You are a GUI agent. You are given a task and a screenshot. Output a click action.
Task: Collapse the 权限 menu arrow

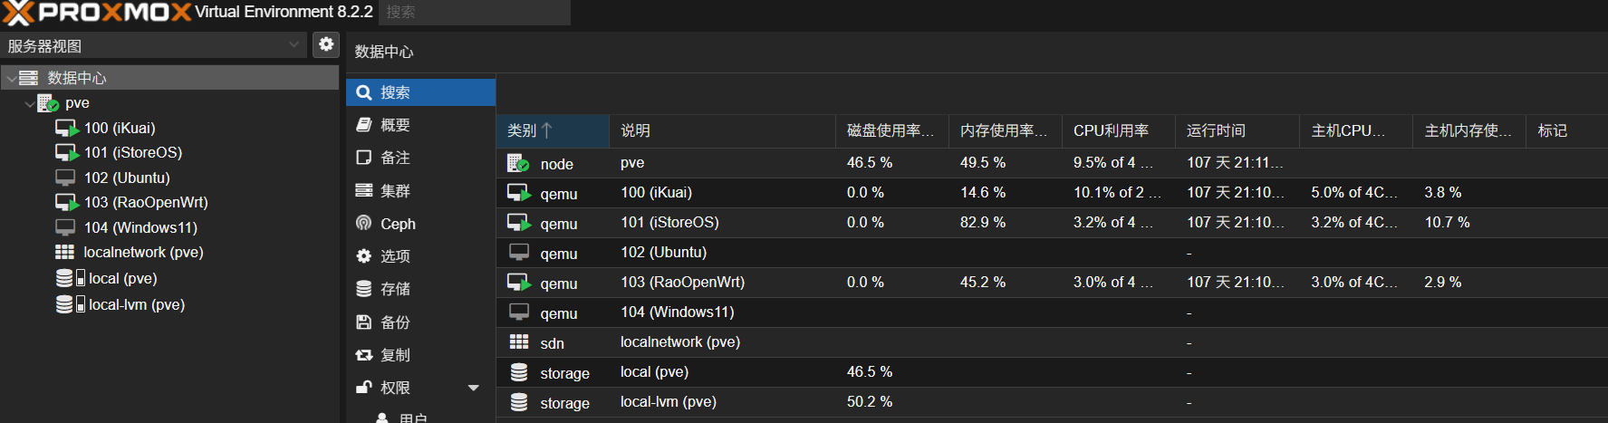pyautogui.click(x=473, y=388)
